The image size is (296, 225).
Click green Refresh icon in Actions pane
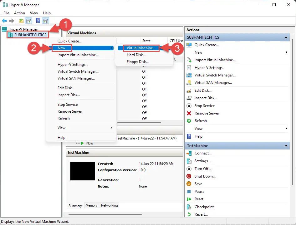pos(189,121)
